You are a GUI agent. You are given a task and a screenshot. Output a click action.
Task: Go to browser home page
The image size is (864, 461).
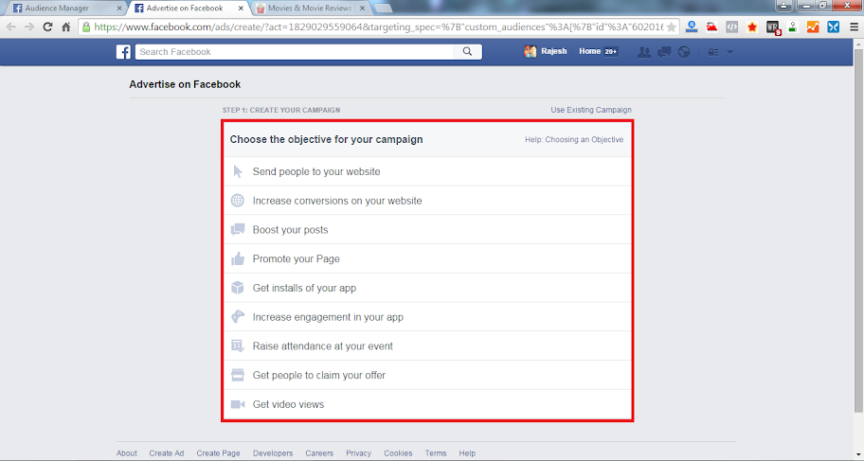(66, 27)
